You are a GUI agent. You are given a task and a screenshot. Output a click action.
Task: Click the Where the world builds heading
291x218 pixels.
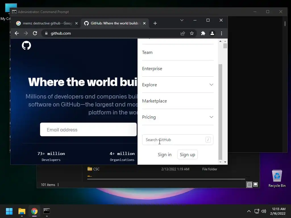[83, 82]
